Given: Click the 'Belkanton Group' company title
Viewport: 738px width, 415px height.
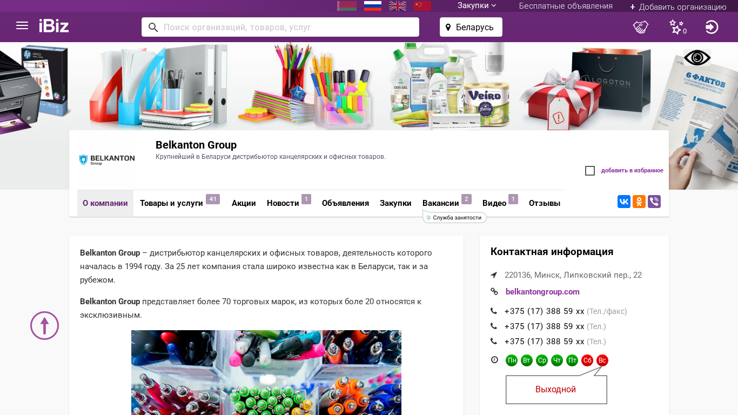Looking at the screenshot, I should tap(196, 145).
